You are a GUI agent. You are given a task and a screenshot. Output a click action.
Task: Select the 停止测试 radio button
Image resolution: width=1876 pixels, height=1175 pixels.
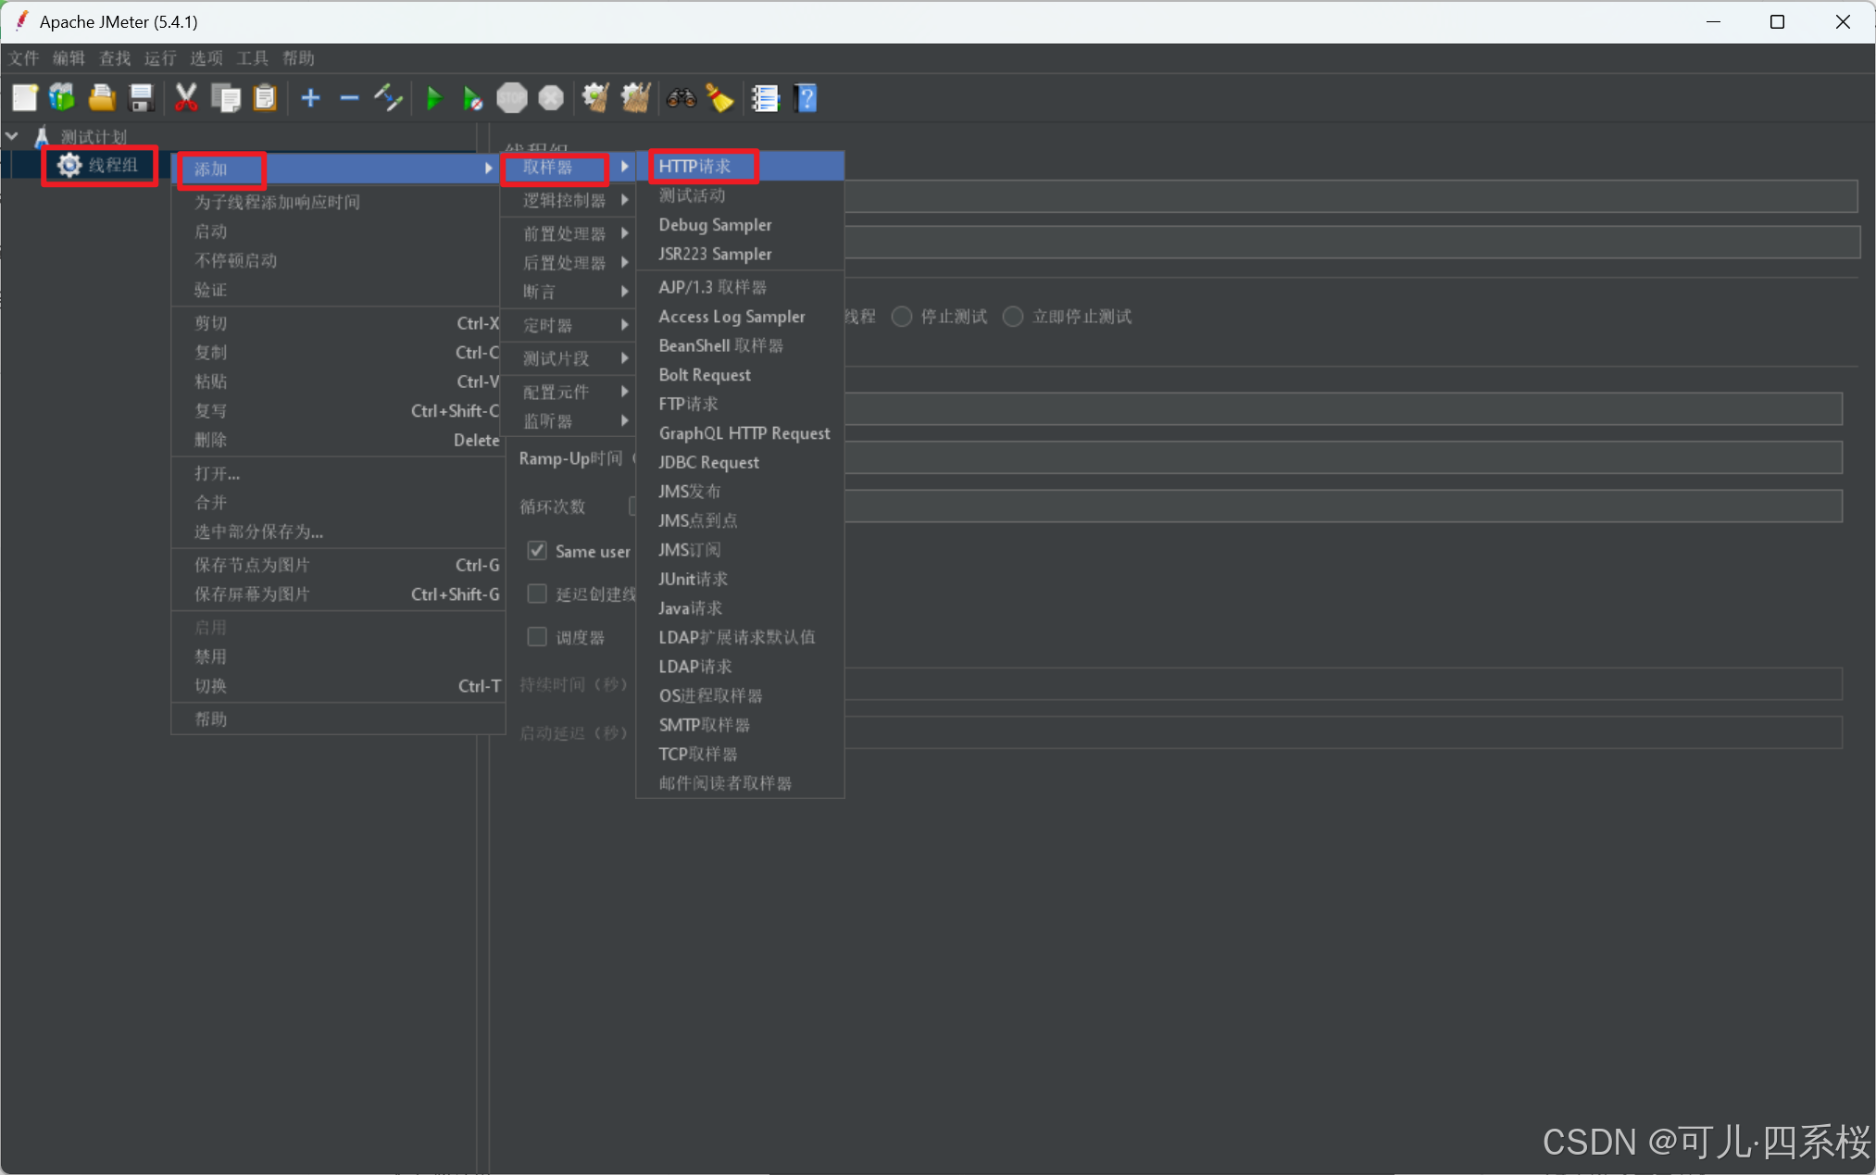pos(901,317)
